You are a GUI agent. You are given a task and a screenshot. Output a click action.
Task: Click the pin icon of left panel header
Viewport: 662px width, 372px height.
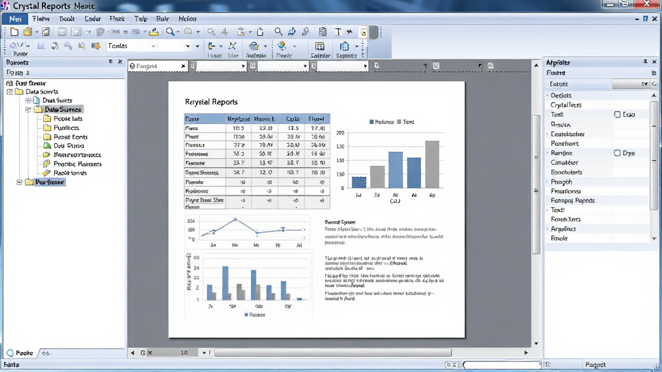pos(111,61)
